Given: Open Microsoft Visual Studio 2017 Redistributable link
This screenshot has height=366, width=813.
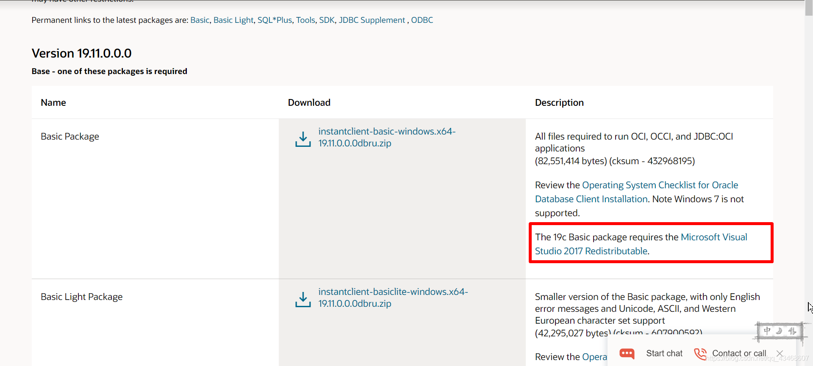Looking at the screenshot, I should tap(641, 244).
